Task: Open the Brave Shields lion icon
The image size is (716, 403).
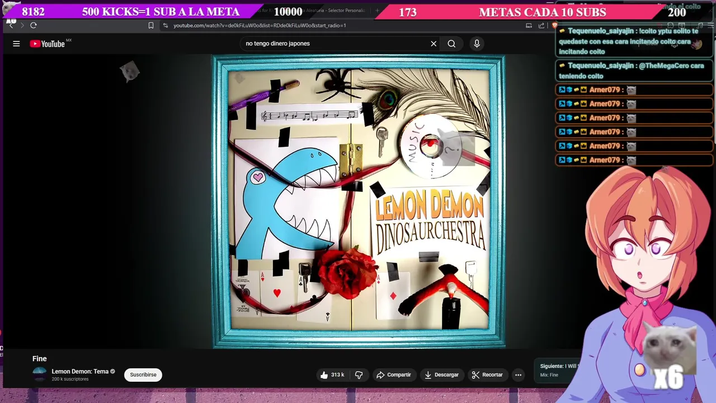Action: point(554,25)
